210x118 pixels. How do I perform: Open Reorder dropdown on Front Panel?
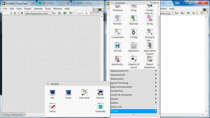tap(71, 13)
